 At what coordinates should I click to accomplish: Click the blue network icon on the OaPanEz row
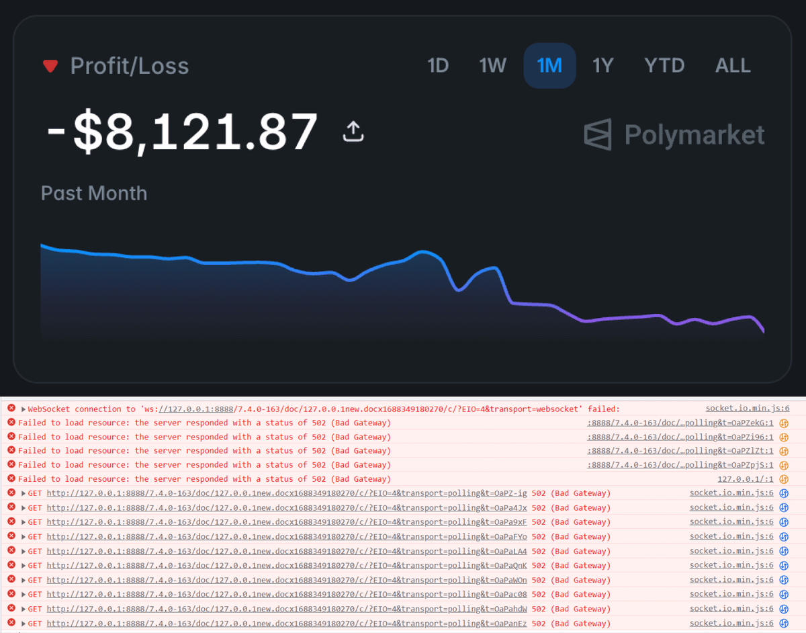pyautogui.click(x=783, y=623)
